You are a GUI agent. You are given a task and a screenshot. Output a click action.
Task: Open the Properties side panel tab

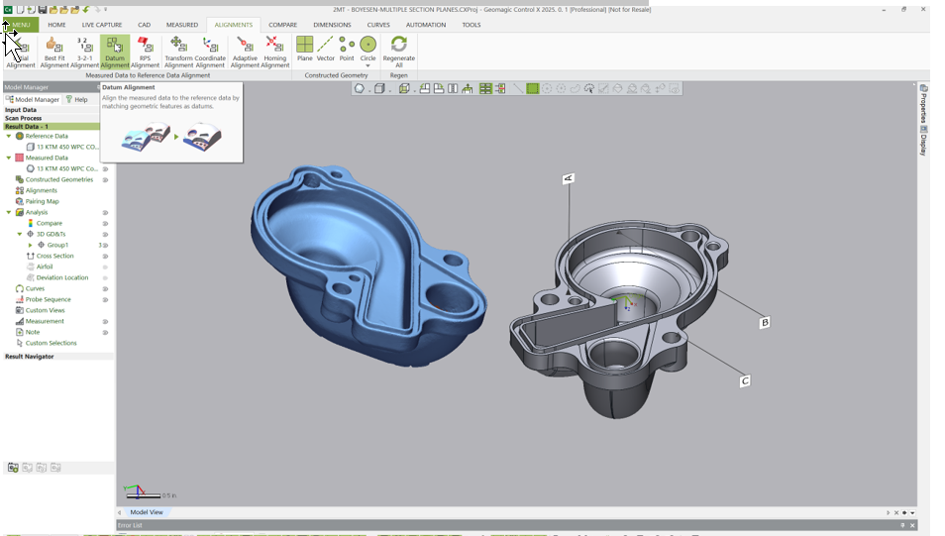point(923,104)
